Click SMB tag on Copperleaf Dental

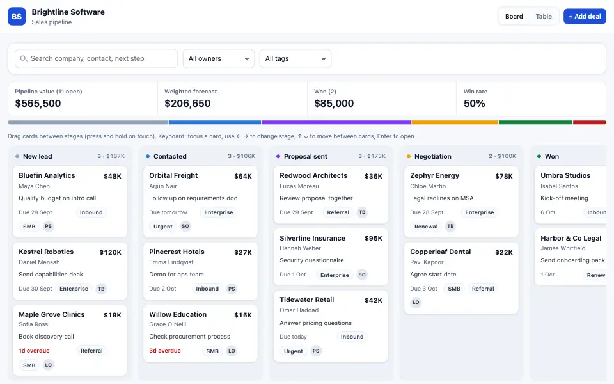click(x=454, y=289)
